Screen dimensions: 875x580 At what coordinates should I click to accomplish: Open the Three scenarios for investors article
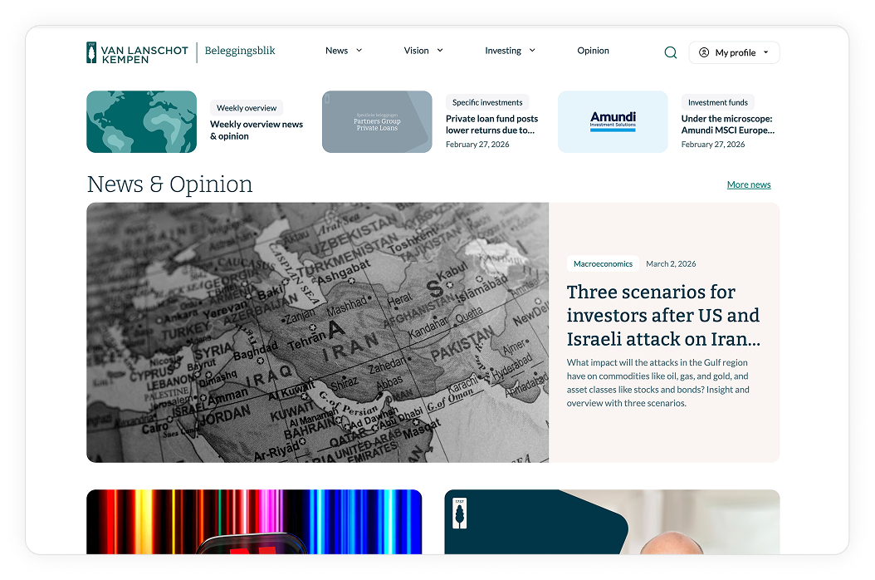(662, 316)
